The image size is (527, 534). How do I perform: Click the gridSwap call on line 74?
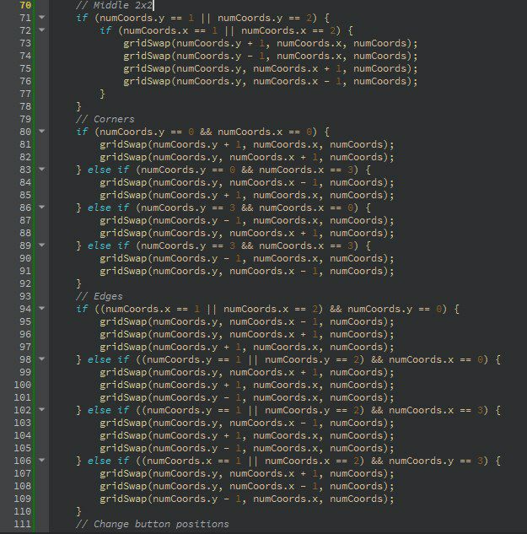[x=271, y=56]
